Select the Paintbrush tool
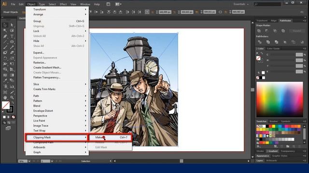309x173 pixels. point(5,47)
